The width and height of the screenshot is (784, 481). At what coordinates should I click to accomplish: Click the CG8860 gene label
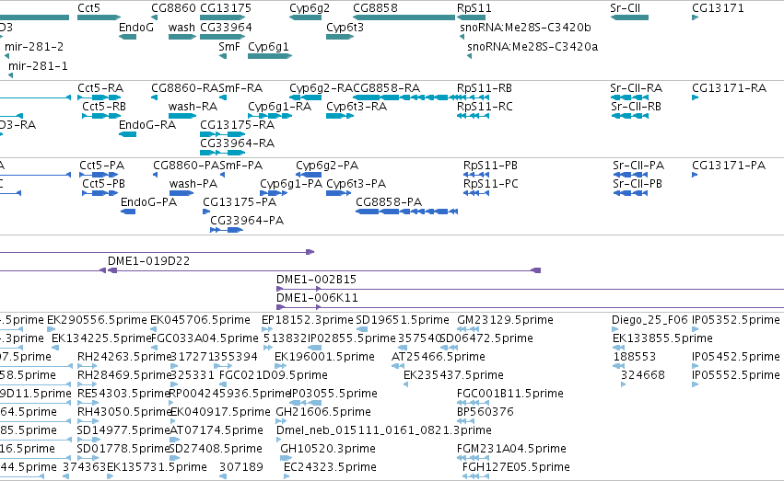173,8
